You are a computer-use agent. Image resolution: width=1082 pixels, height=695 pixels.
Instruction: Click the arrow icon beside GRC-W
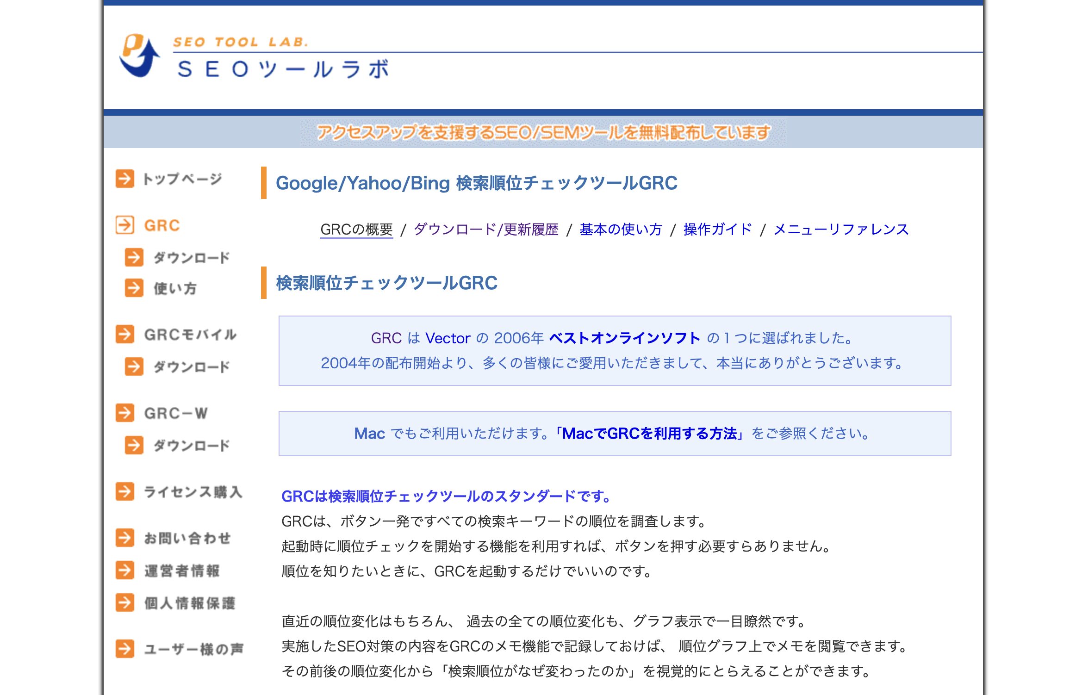[x=125, y=413]
